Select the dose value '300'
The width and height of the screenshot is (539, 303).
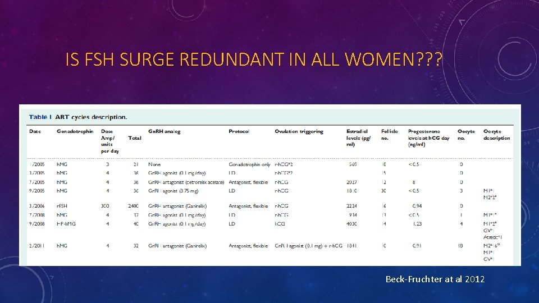point(105,206)
